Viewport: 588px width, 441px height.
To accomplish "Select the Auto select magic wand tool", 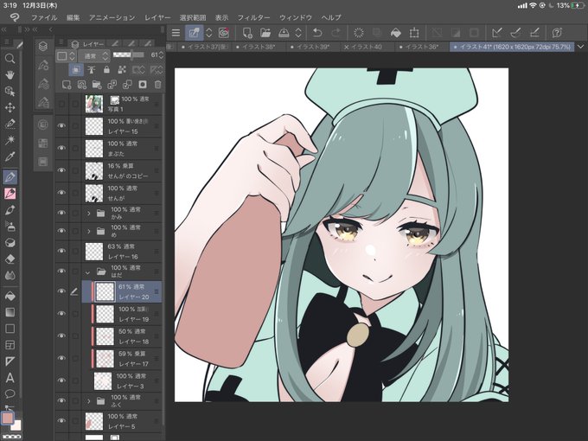I will (10, 140).
